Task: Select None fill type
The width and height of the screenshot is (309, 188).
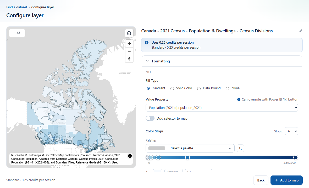Action: pos(227,89)
